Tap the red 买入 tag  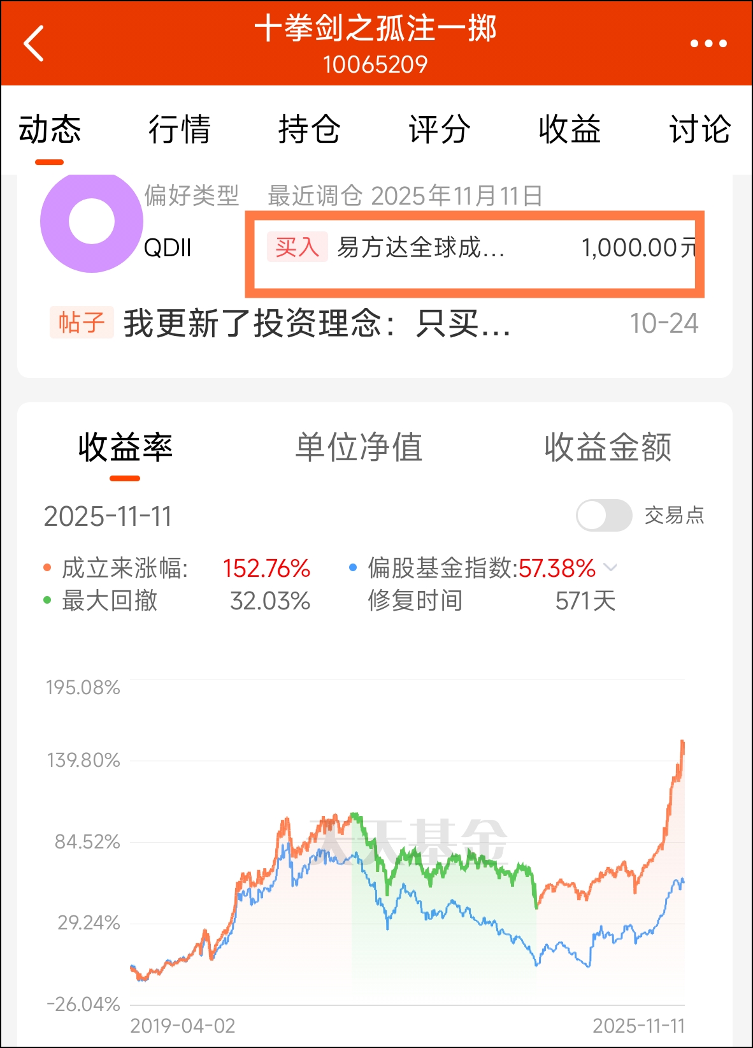click(297, 247)
